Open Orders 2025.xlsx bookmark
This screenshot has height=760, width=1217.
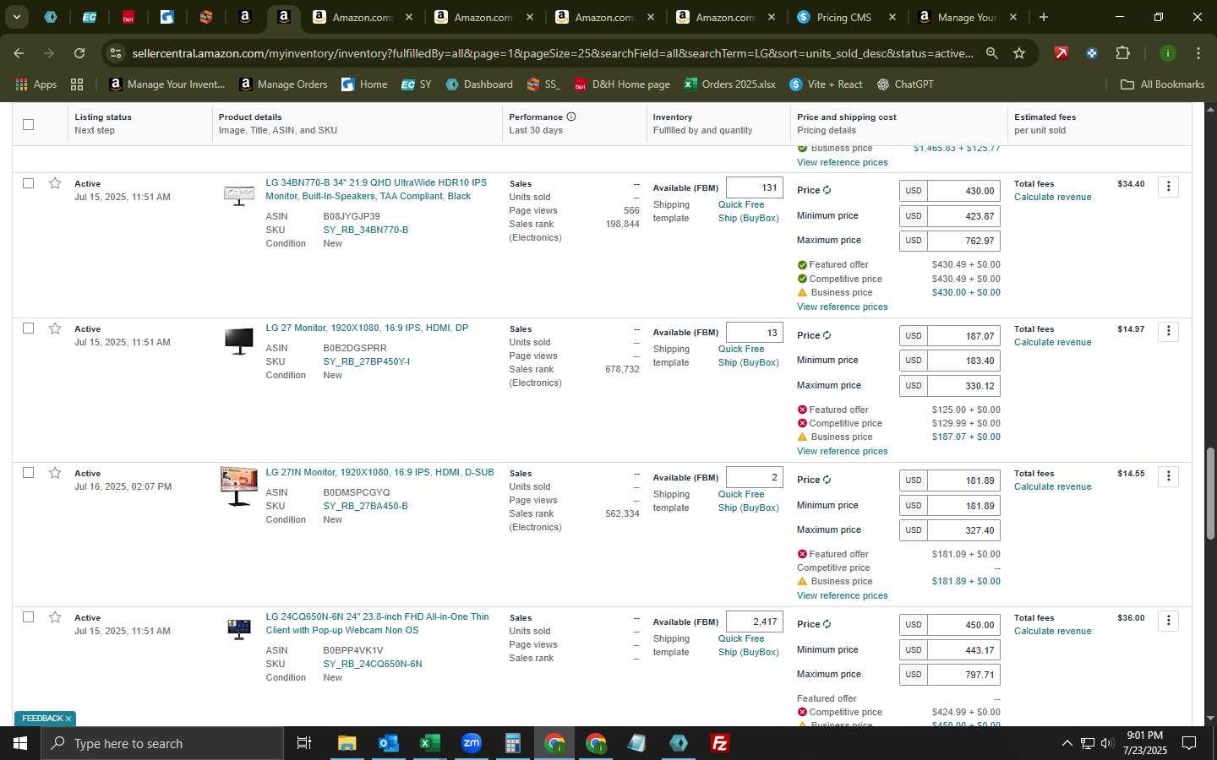730,84
